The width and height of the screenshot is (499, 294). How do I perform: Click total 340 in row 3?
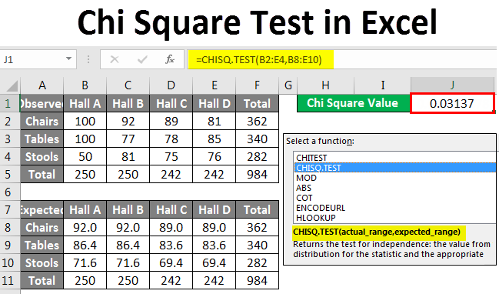(x=257, y=139)
